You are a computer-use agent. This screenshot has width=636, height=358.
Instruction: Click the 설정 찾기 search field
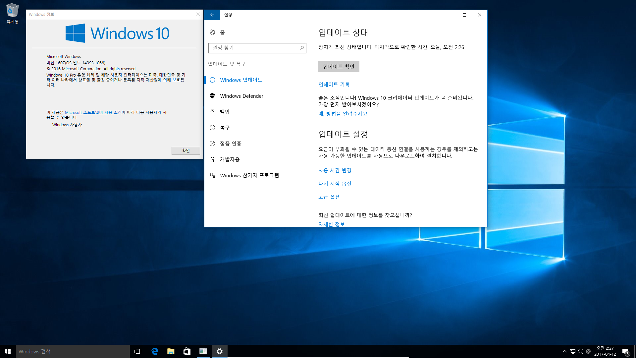[x=257, y=48]
